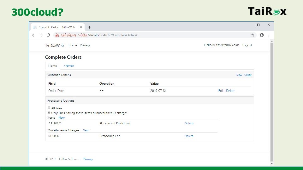Bookmark page with the star icon
Image resolution: width=303 pixels, height=170 pixels.
click(252, 35)
